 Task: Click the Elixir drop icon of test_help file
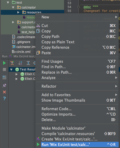pos(19,32)
